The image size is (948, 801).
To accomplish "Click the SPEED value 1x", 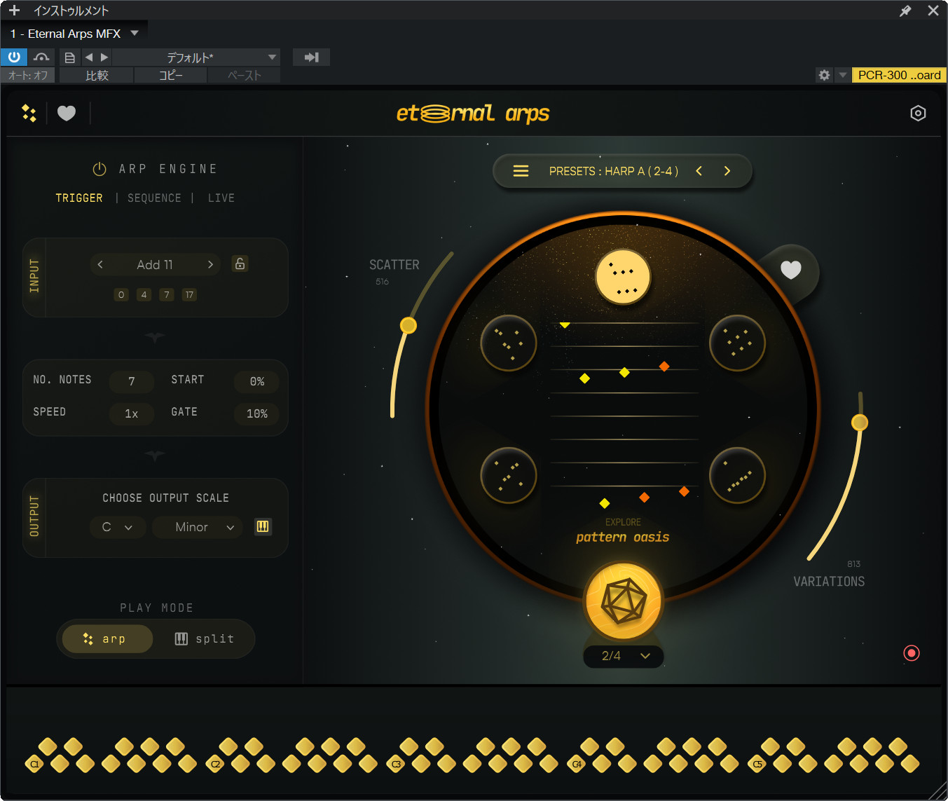I will coord(132,413).
